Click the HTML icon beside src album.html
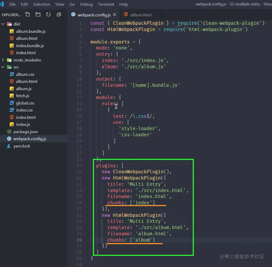Screen dimensions: 272x267 pyautogui.click(x=12, y=81)
